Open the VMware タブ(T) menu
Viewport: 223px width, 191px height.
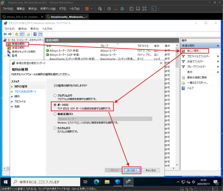(62, 9)
